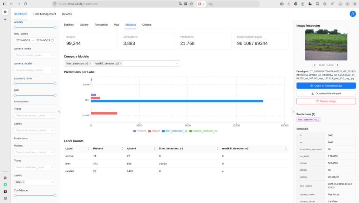Click Download developed button
359x203 pixels.
click(326, 93)
